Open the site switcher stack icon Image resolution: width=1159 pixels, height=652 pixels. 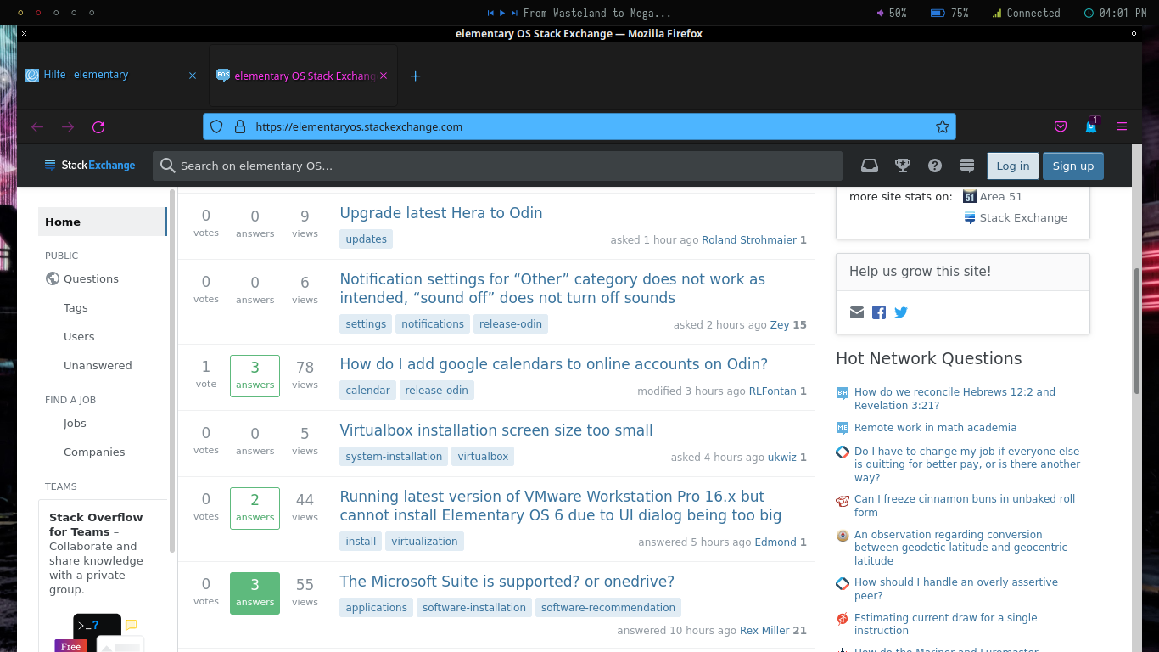coord(966,166)
